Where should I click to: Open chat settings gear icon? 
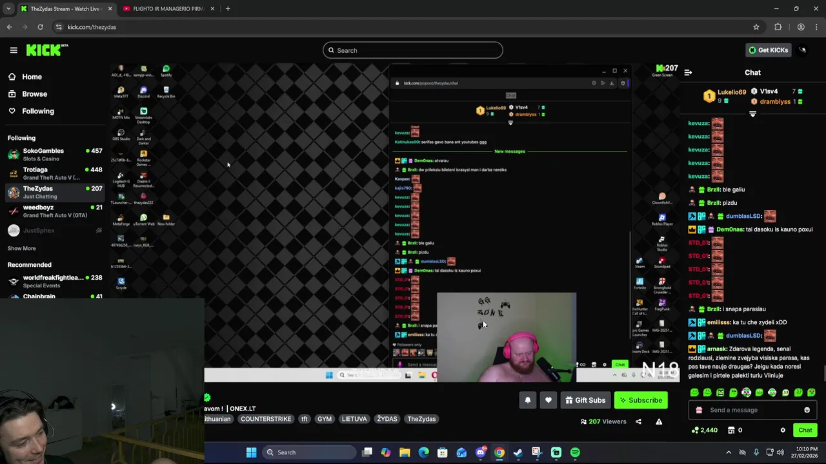[x=783, y=430]
